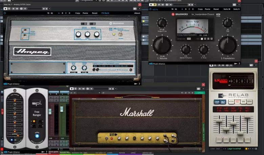The width and height of the screenshot is (264, 155).
Task: Click Ampeg normal input jack
Action: point(25,35)
